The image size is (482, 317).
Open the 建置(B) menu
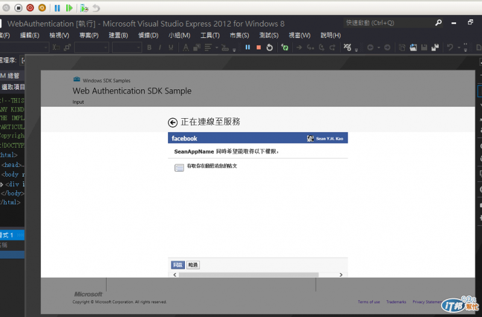click(118, 36)
